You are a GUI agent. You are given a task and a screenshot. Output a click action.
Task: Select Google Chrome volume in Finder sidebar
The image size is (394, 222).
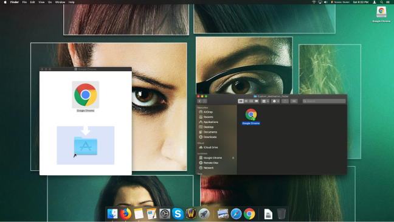(213, 158)
